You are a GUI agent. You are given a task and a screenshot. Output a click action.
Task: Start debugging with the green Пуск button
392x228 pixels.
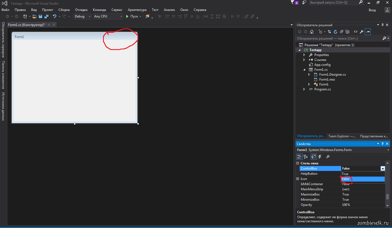point(132,16)
